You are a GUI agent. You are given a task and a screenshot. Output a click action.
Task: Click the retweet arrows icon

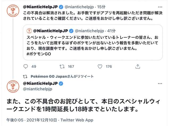click(62, 66)
